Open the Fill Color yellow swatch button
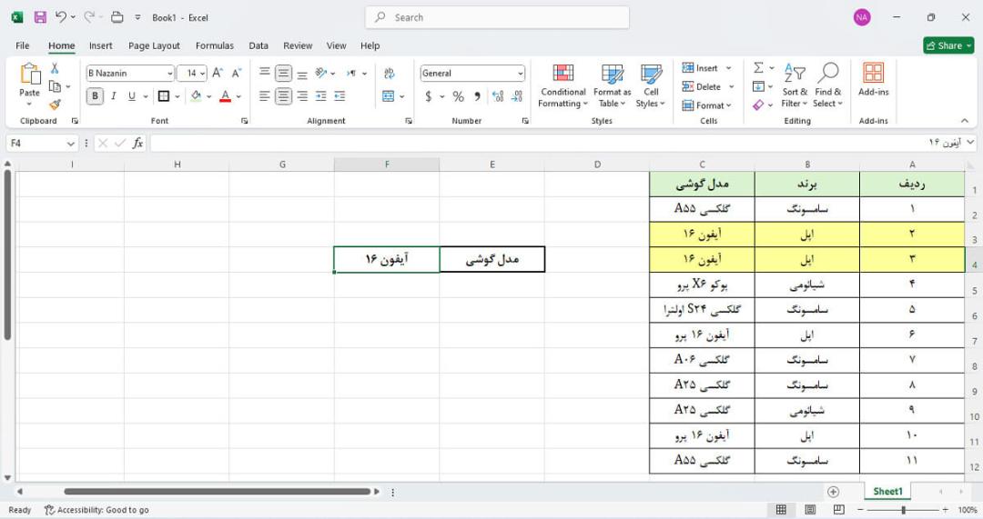 coord(197,95)
